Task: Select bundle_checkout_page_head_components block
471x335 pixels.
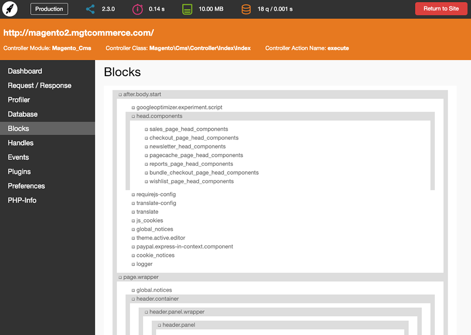Action: 204,173
